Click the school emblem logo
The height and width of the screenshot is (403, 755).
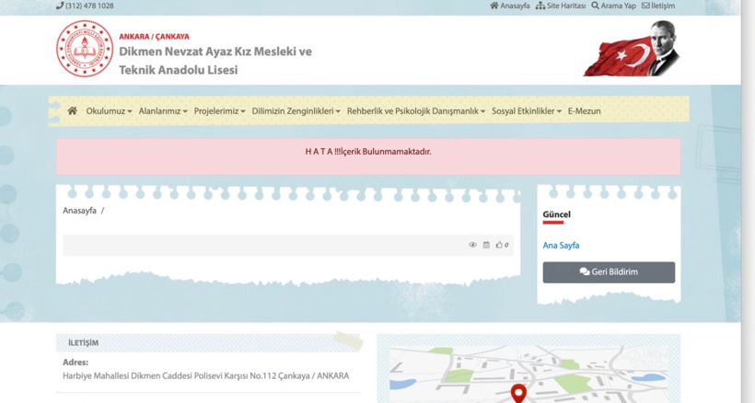pos(85,49)
